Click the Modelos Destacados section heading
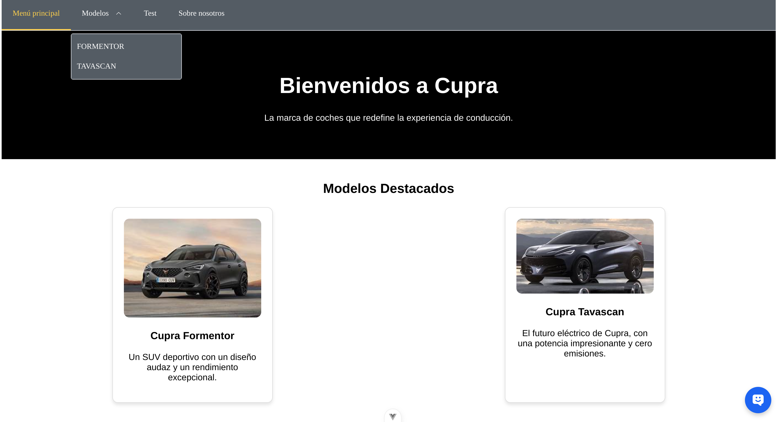 pyautogui.click(x=388, y=188)
